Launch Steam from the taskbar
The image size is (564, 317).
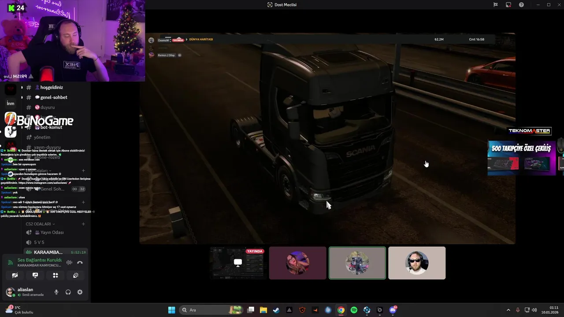tap(276, 310)
